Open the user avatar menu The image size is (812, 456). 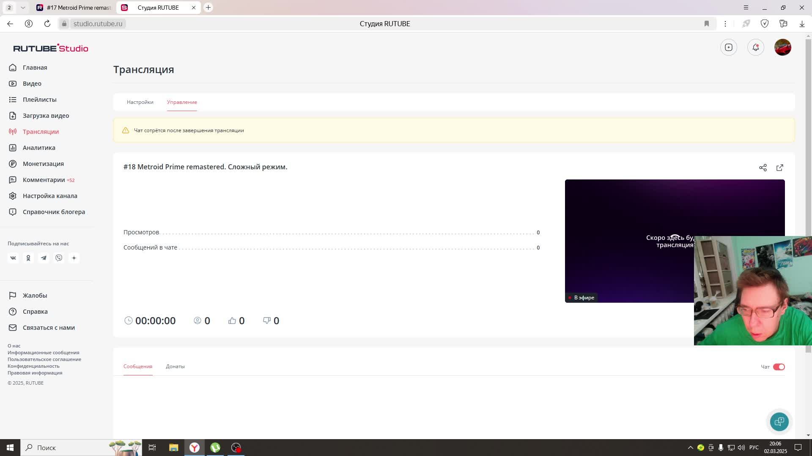[782, 47]
